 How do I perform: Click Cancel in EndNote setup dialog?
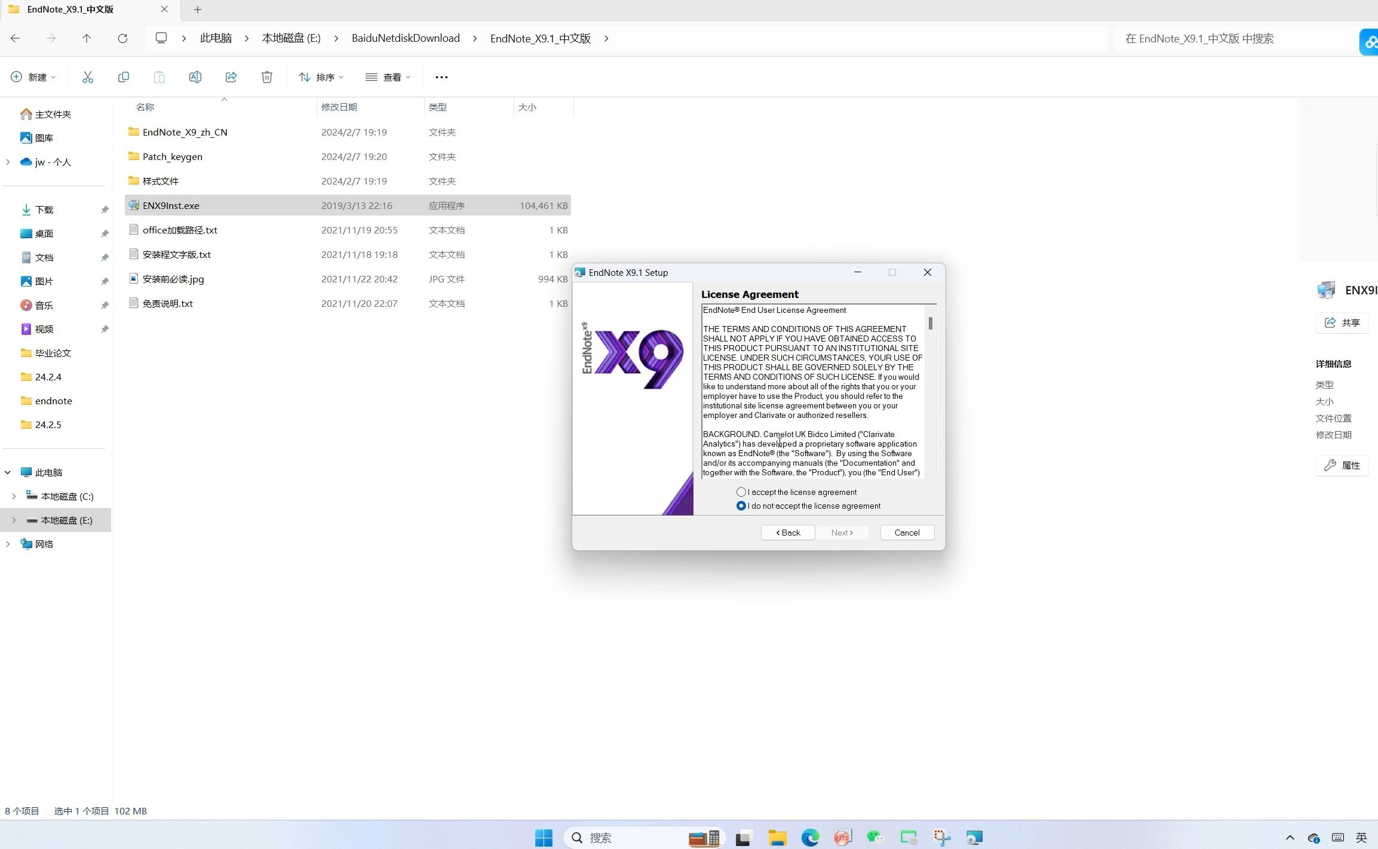907,533
